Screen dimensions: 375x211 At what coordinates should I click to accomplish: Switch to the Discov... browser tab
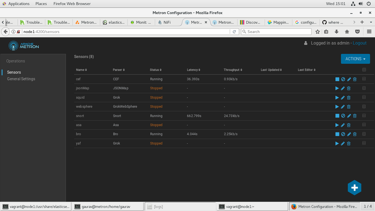(x=250, y=22)
